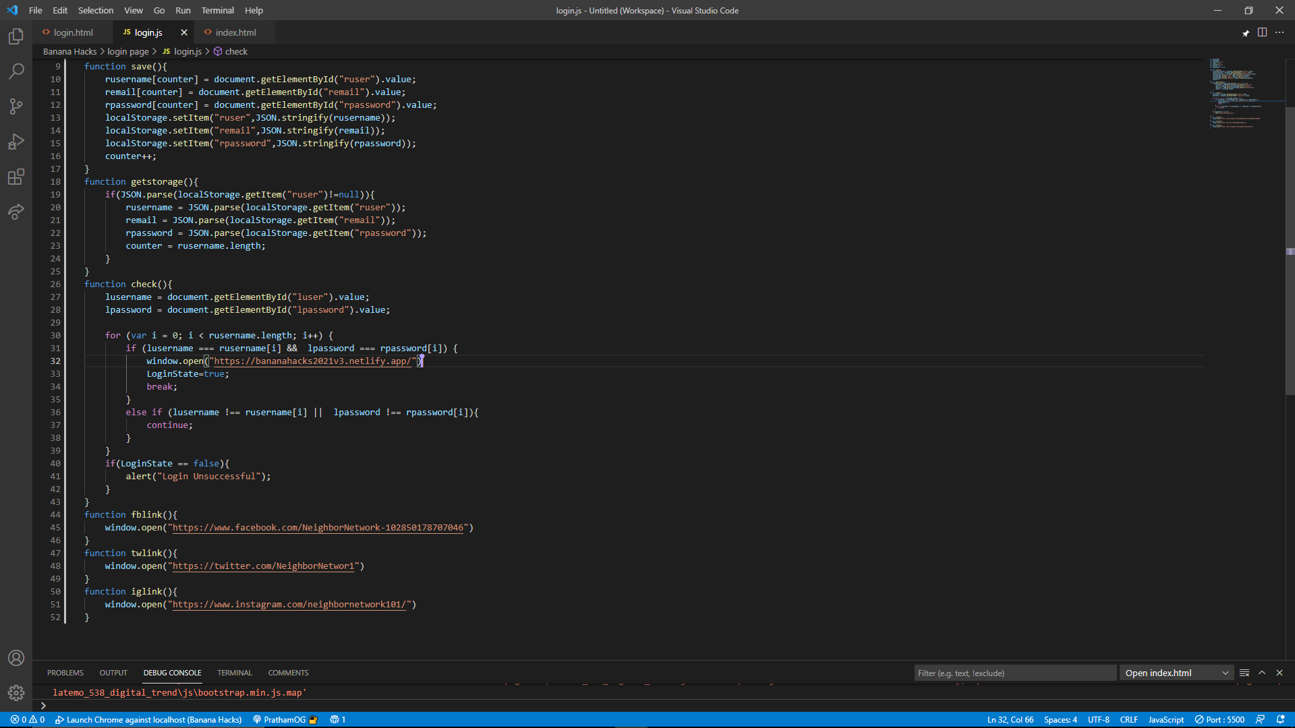
Task: Toggle notifications bell in status bar
Action: 1280,719
